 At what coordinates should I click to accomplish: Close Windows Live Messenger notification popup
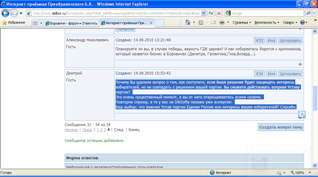305,151
